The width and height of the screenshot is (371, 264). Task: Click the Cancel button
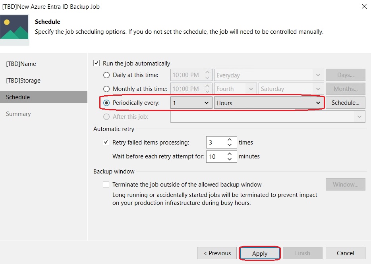(346, 253)
